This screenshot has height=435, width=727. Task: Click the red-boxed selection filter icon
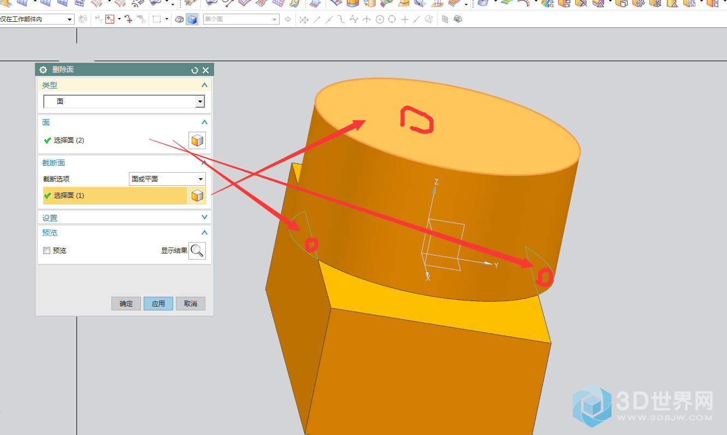point(110,19)
